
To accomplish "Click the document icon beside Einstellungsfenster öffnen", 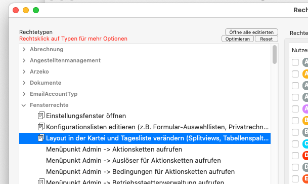I will pos(41,116).
